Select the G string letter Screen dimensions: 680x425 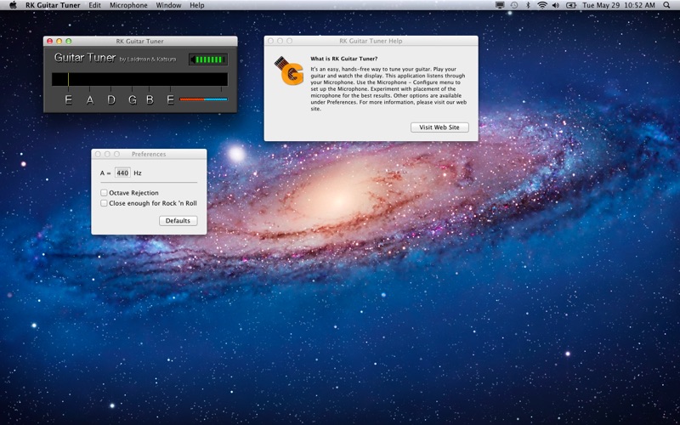[x=133, y=99]
